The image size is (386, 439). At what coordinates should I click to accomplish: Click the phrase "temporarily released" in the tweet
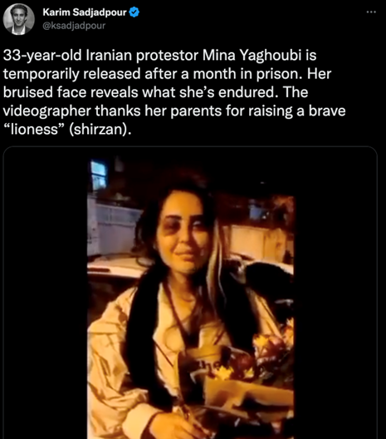pos(72,74)
